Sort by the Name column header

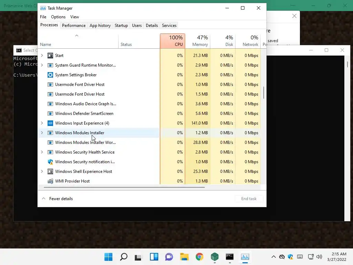[x=78, y=41]
